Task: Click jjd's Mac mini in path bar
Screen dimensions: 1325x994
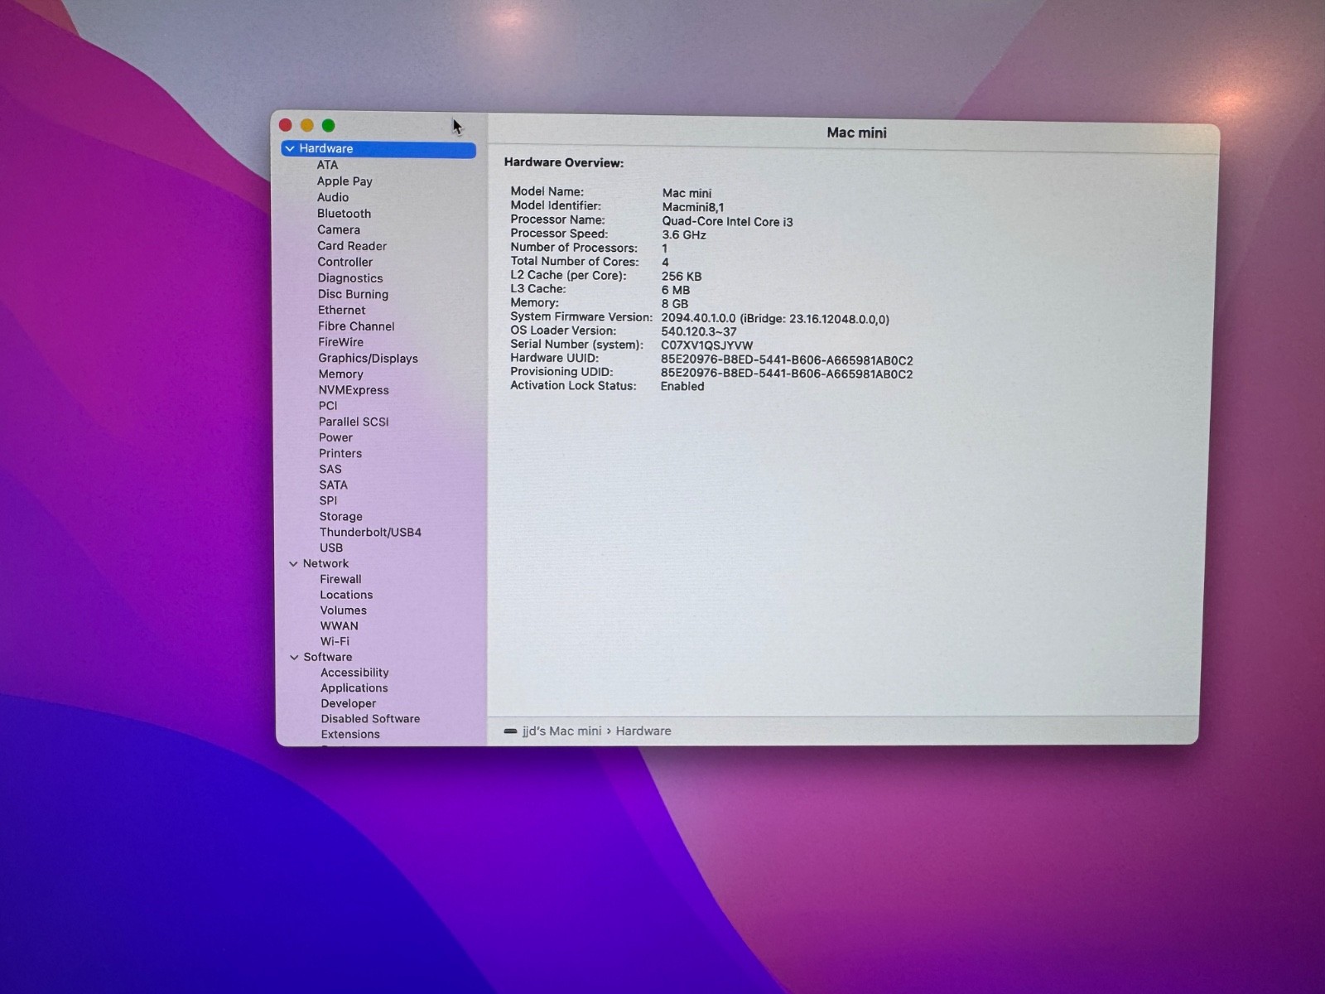Action: click(561, 731)
